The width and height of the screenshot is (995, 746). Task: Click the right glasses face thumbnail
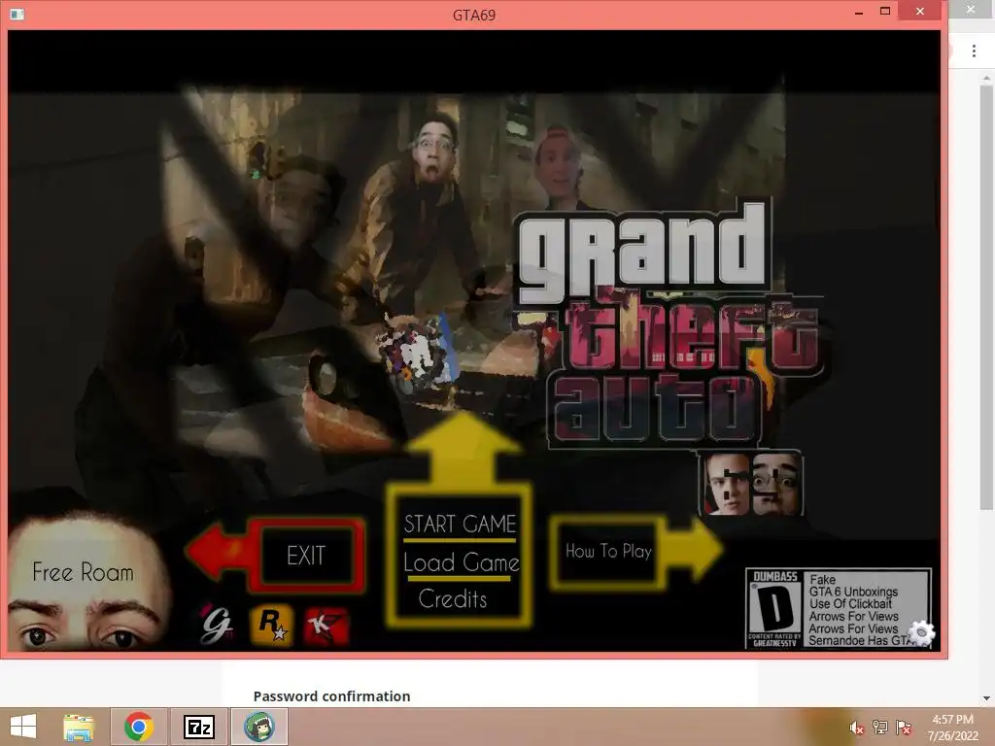pos(776,484)
